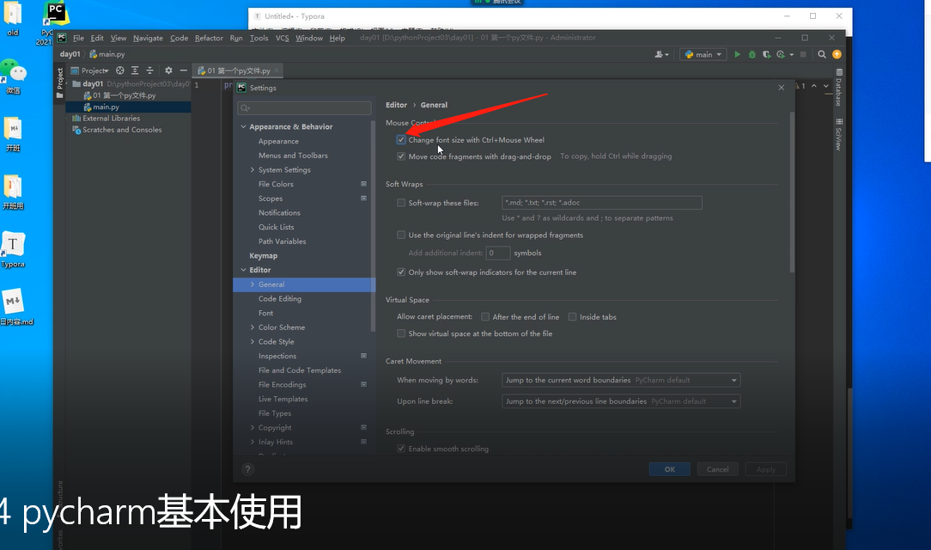Click the Settings content vertical scrollbar
This screenshot has width=931, height=550.
(792, 192)
